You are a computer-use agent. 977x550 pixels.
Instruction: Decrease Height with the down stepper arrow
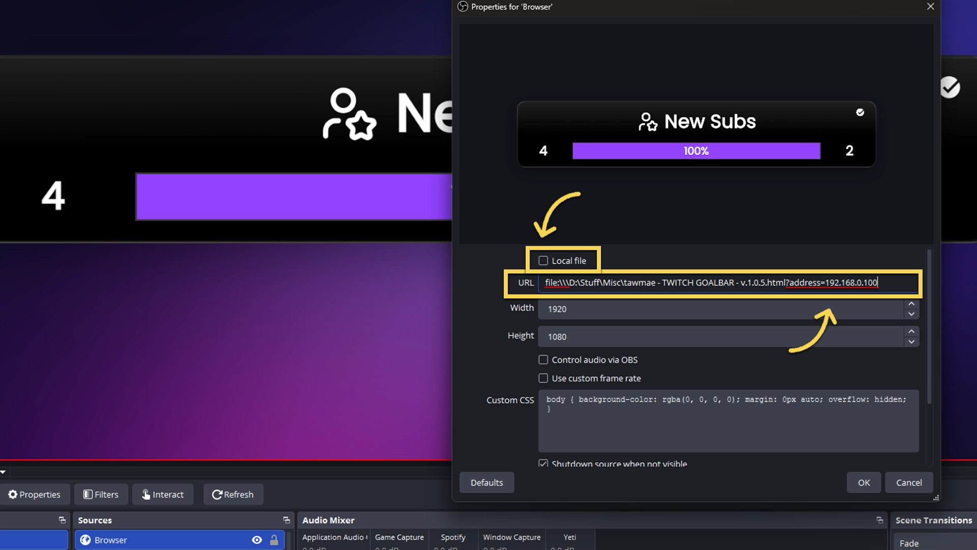tap(911, 342)
